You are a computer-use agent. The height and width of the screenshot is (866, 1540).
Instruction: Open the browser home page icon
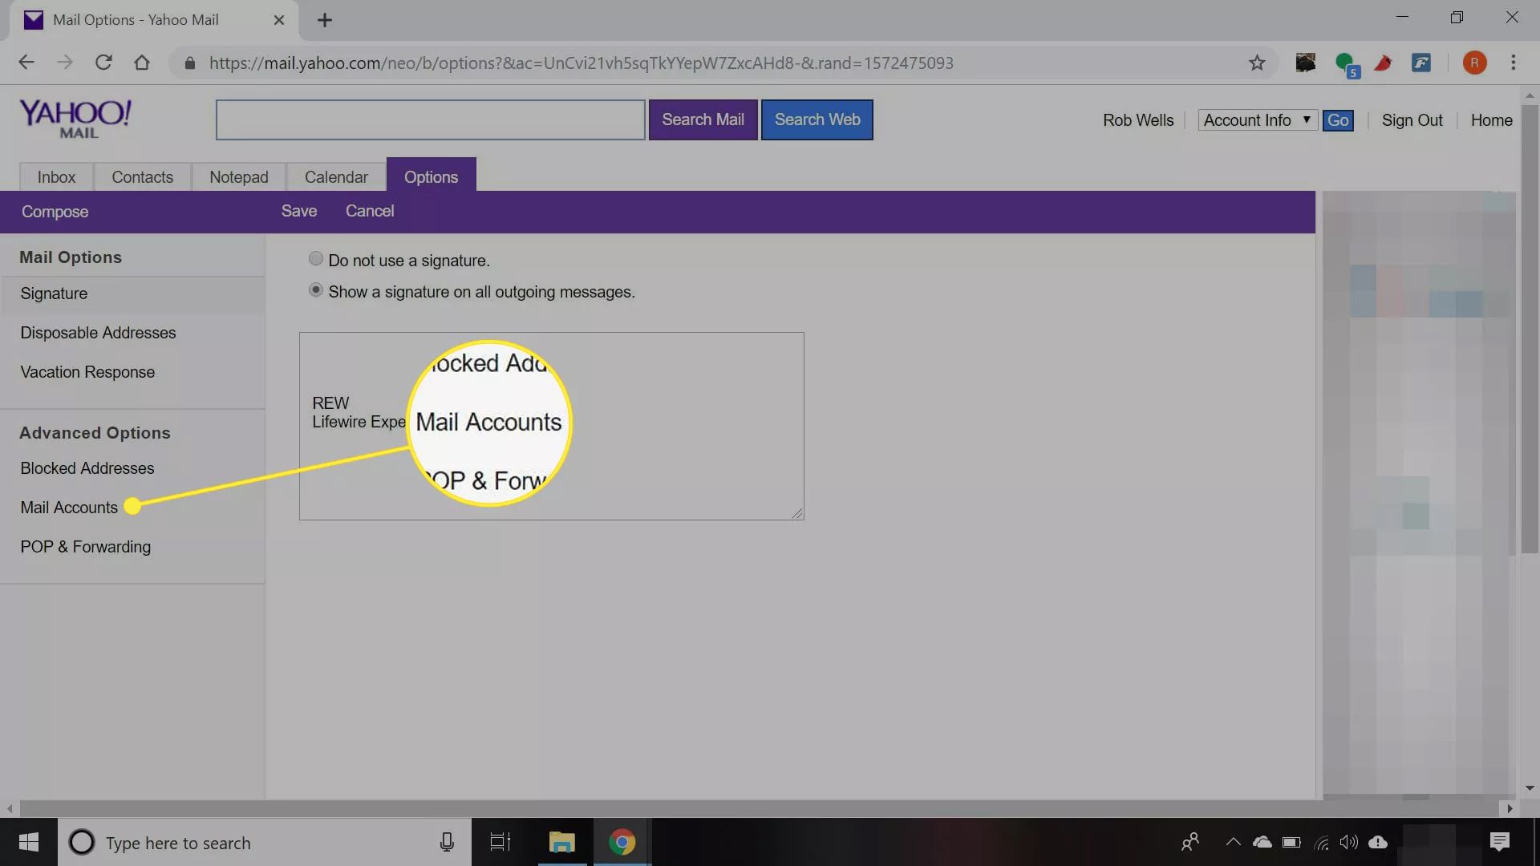[142, 63]
